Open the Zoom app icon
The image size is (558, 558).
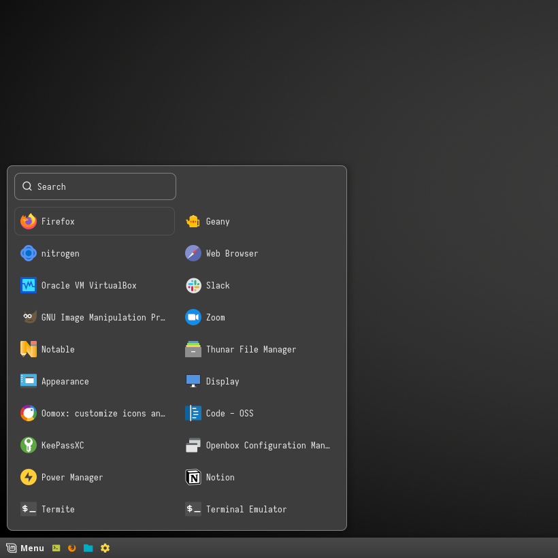click(193, 317)
